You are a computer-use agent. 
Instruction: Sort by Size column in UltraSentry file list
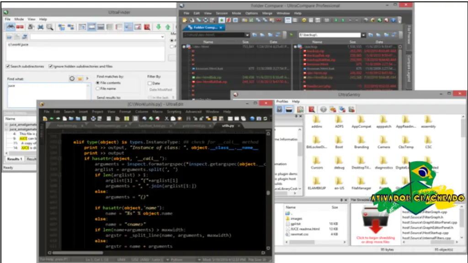point(335,207)
